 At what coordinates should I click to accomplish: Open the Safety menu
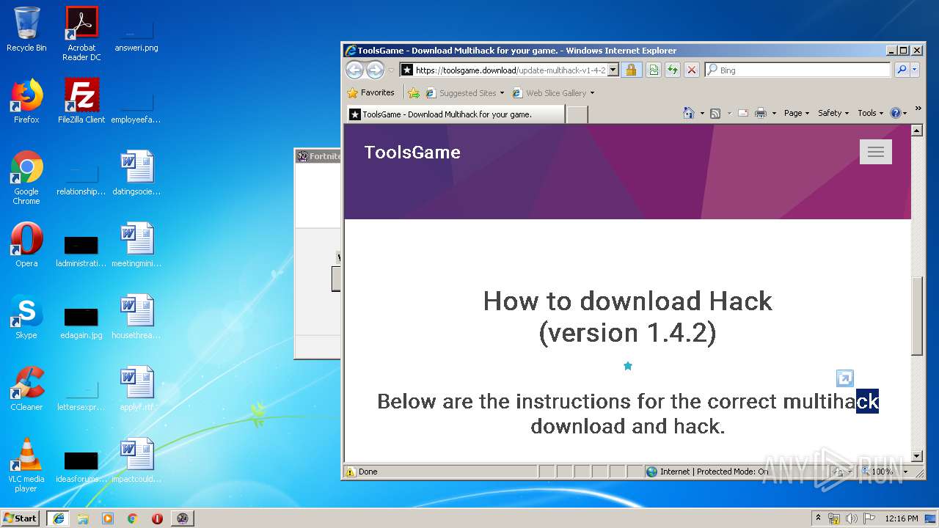tap(833, 113)
